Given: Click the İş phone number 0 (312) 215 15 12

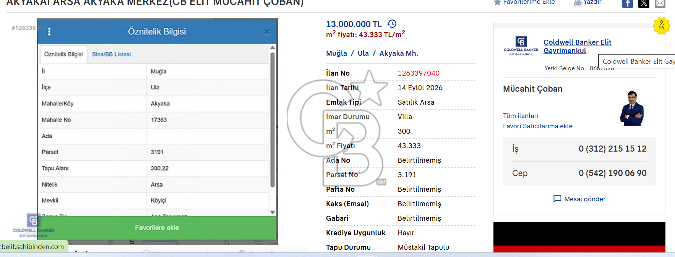Looking at the screenshot, I should click(x=612, y=149).
